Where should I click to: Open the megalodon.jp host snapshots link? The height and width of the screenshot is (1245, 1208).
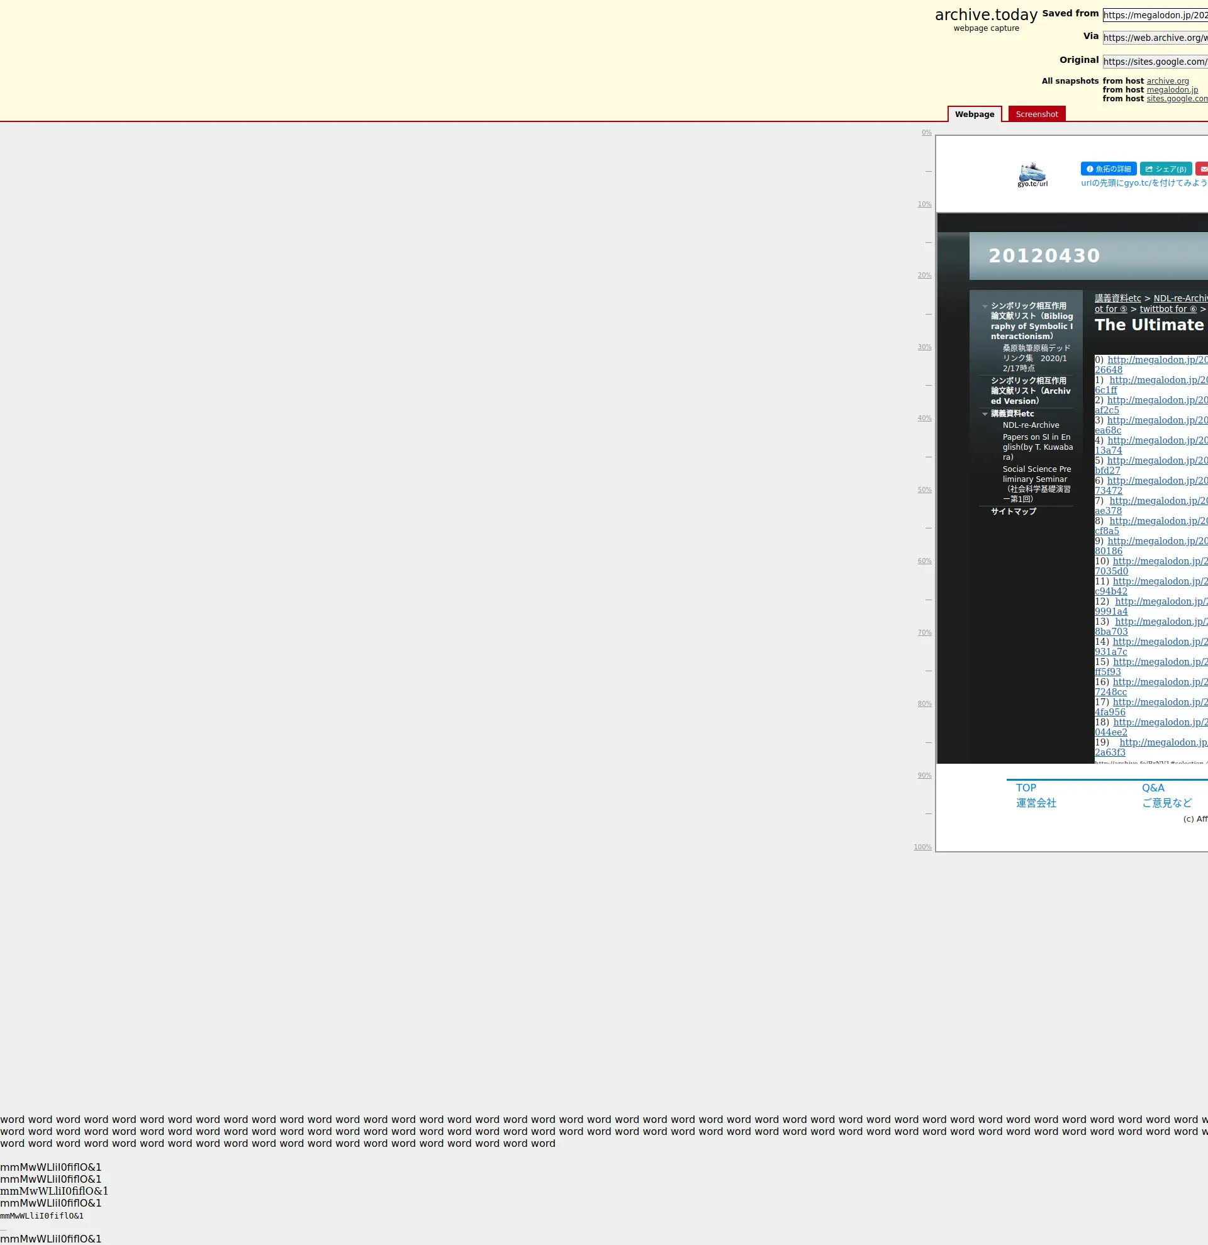1172,90
